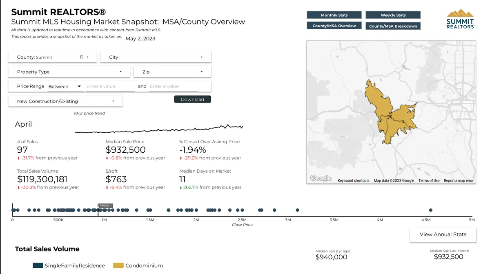Click the May 2, 2023 date text
This screenshot has height=274, width=490.
(x=140, y=39)
